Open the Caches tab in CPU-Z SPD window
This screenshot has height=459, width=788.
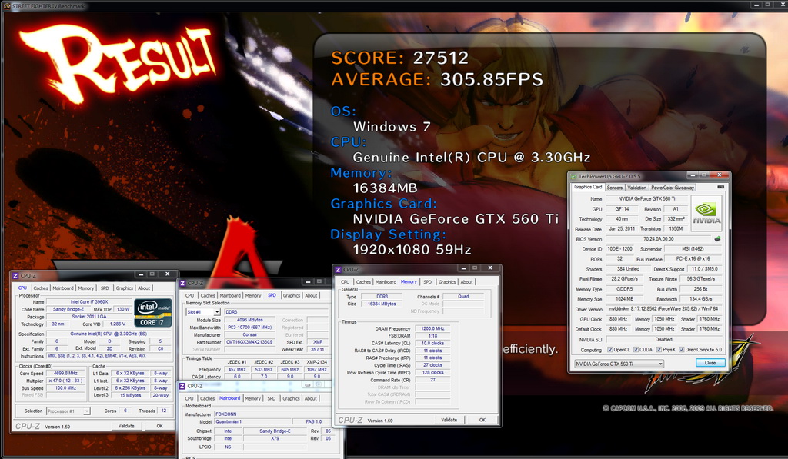pyautogui.click(x=208, y=296)
